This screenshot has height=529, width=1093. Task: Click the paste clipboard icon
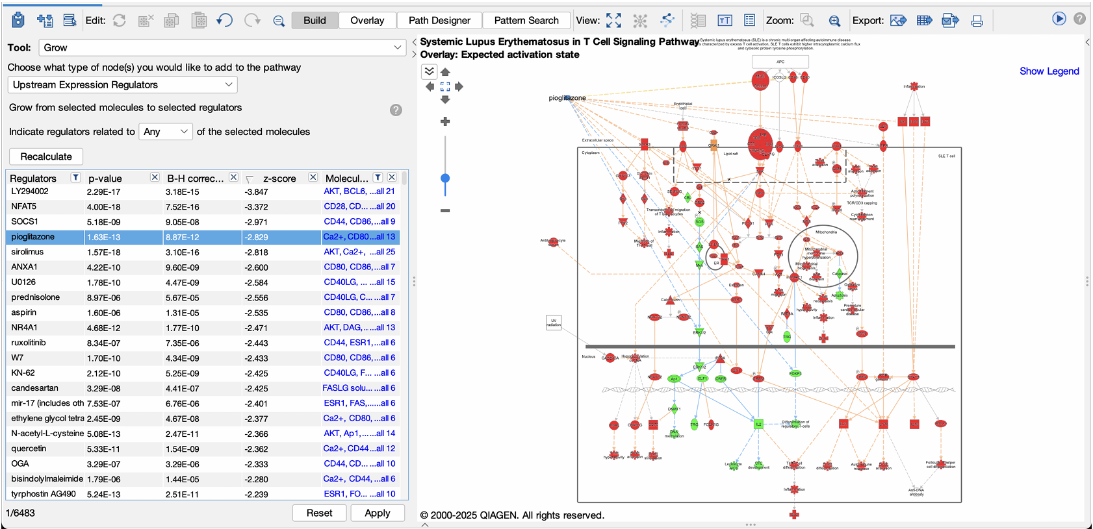(x=199, y=20)
